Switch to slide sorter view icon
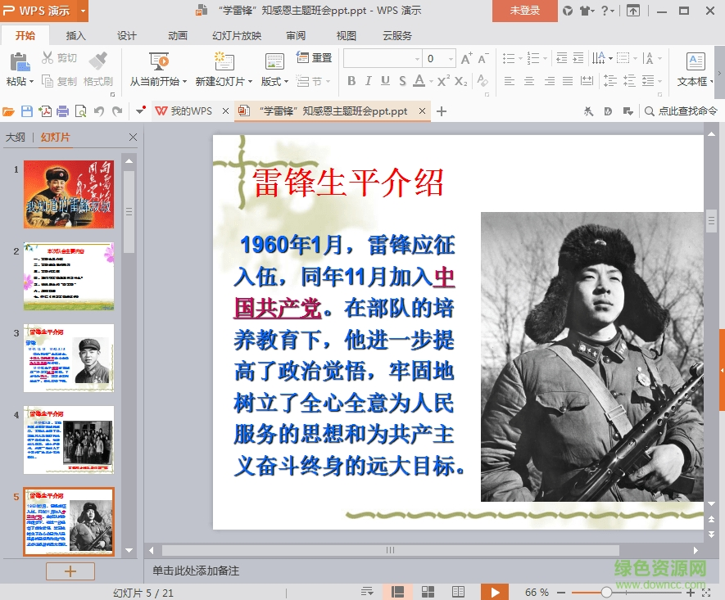Viewport: 725px width, 600px height. 427,591
